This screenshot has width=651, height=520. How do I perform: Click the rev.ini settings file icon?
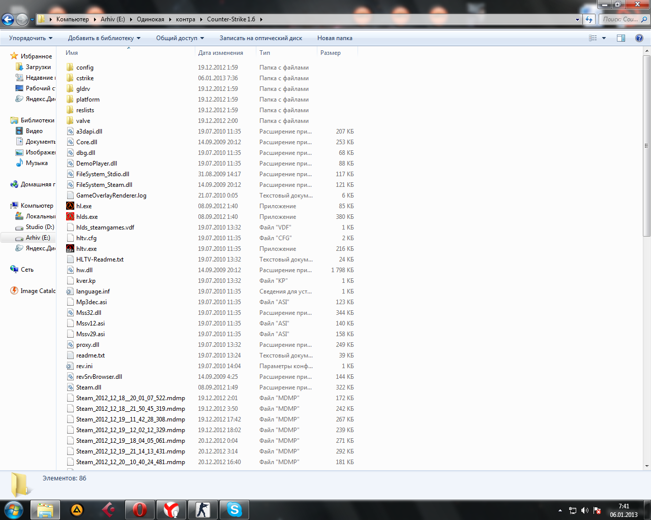pyautogui.click(x=70, y=366)
